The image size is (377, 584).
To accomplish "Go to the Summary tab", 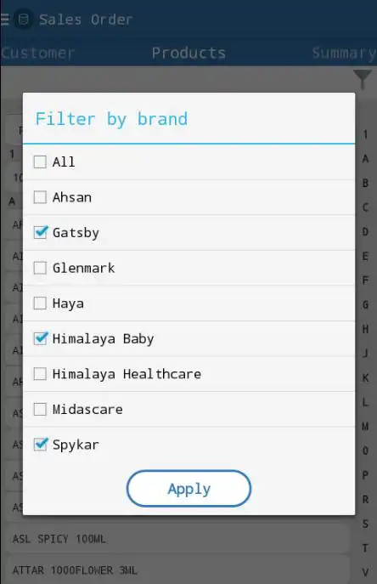I will [344, 53].
